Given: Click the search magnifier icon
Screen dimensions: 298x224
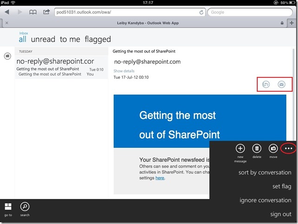Looking at the screenshot, I should (x=25, y=206).
